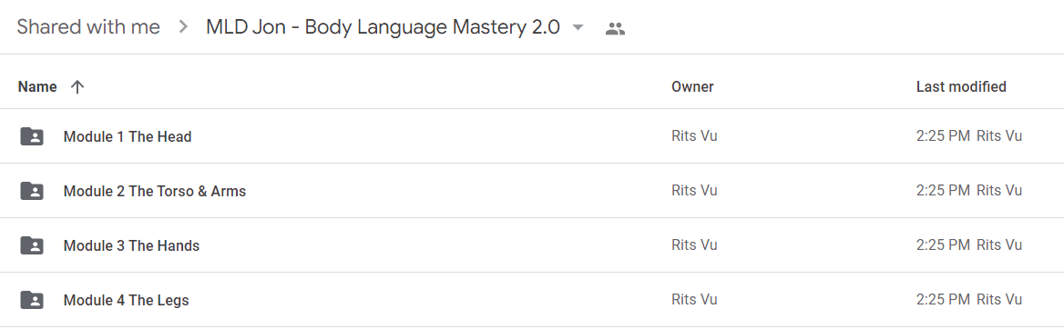Open the folder title dropdown arrow
Viewport: 1064px width, 329px height.
(x=578, y=28)
